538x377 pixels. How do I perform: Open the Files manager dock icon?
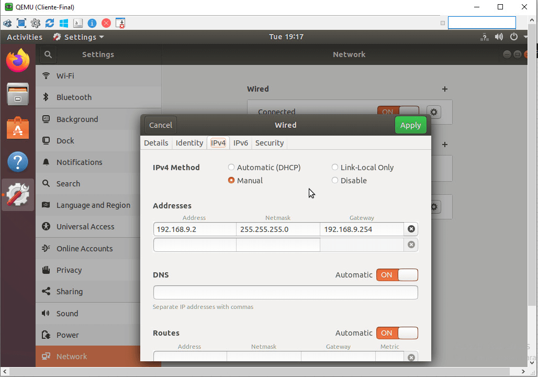click(x=18, y=95)
